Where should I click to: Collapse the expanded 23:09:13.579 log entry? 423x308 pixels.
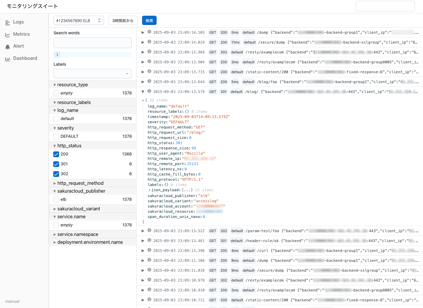pos(143,92)
